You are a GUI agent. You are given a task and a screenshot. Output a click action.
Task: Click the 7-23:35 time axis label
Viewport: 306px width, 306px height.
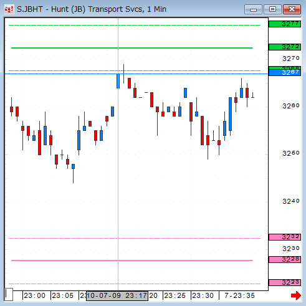coord(239,295)
